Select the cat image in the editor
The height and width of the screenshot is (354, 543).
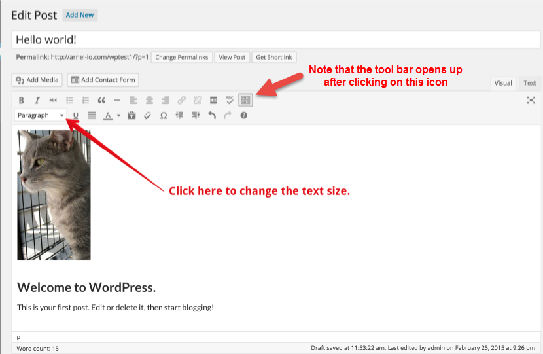[54, 195]
